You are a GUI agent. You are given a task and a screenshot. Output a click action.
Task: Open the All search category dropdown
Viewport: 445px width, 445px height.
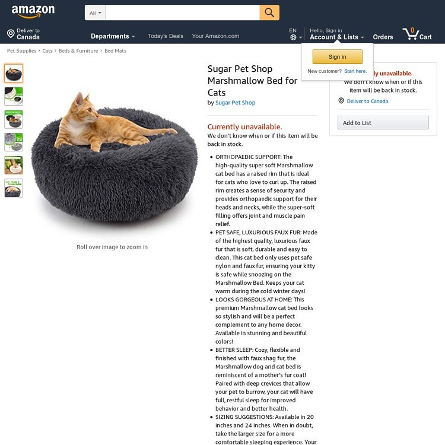click(x=95, y=13)
